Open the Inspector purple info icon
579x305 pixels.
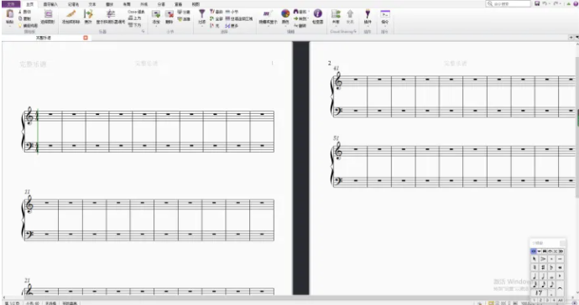click(317, 14)
